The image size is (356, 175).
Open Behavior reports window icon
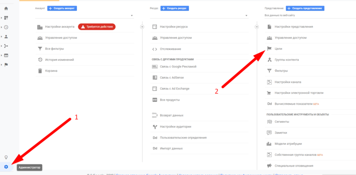click(6, 55)
